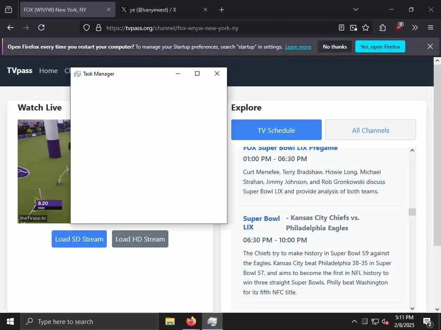Load the SD Stream
The width and height of the screenshot is (441, 330).
pos(79,239)
